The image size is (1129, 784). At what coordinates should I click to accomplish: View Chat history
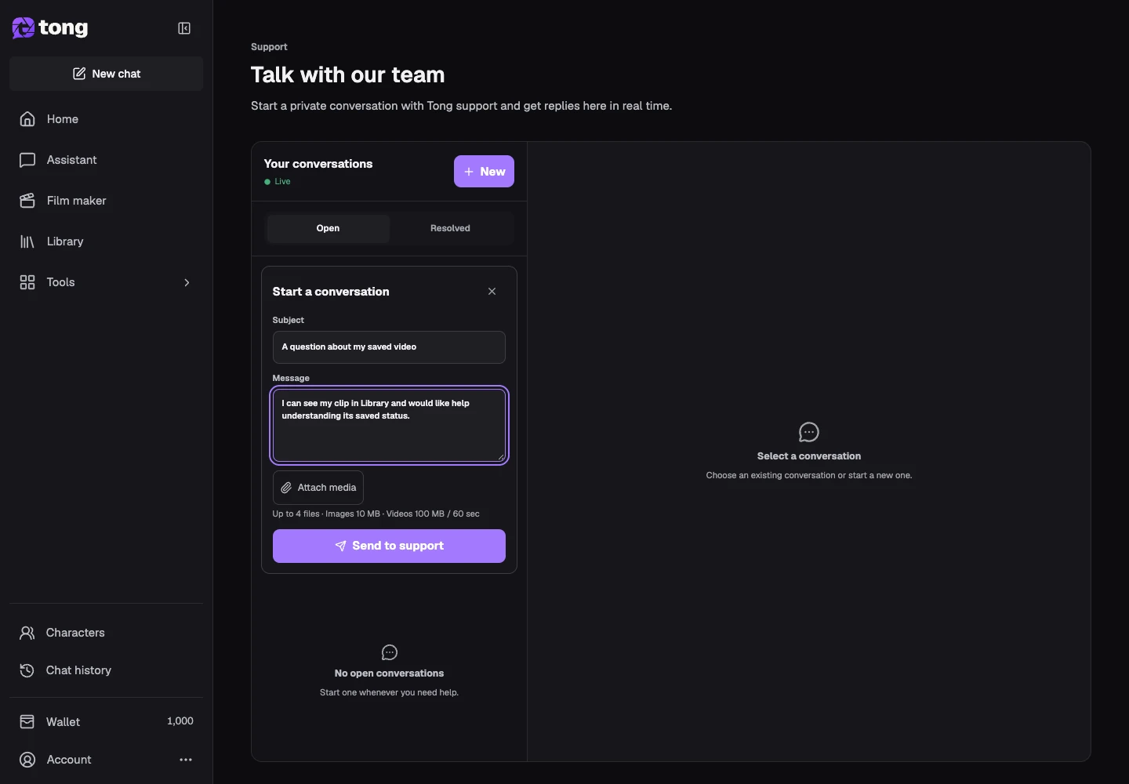[106, 670]
